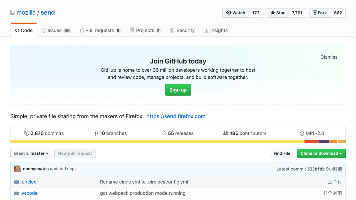Click the .circleci folder icon
The image size is (356, 200).
[16, 182]
